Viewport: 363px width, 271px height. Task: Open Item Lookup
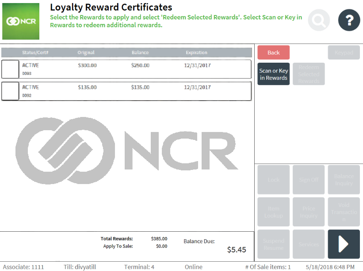(x=273, y=212)
